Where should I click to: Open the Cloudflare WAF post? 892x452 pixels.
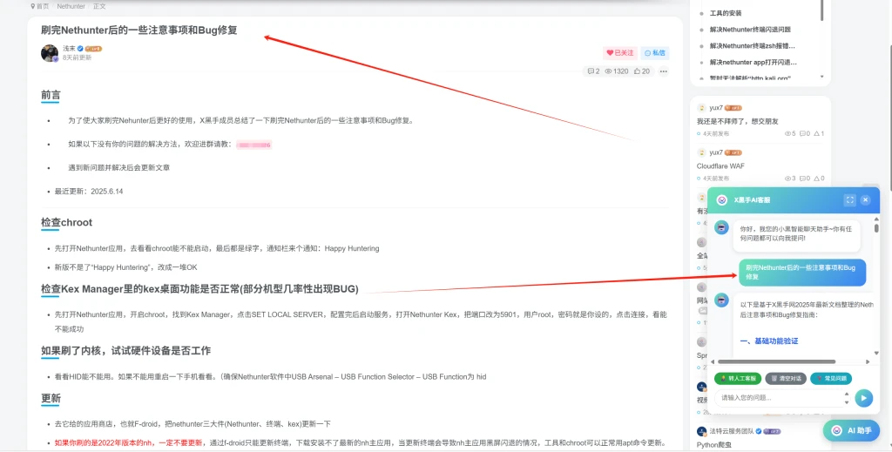[720, 166]
